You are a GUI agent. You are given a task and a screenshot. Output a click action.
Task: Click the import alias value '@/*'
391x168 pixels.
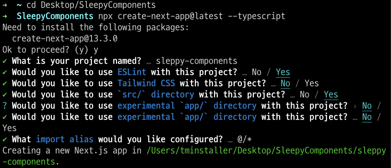244,139
